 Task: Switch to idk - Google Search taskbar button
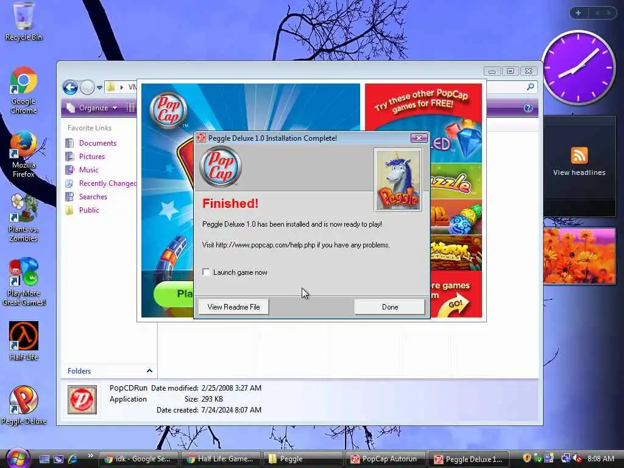138,459
